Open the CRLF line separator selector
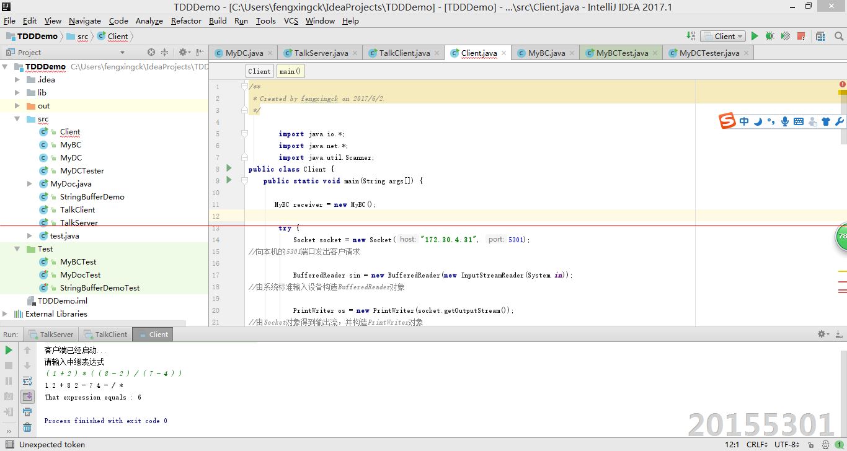Screen dimensions: 847x451 point(758,444)
